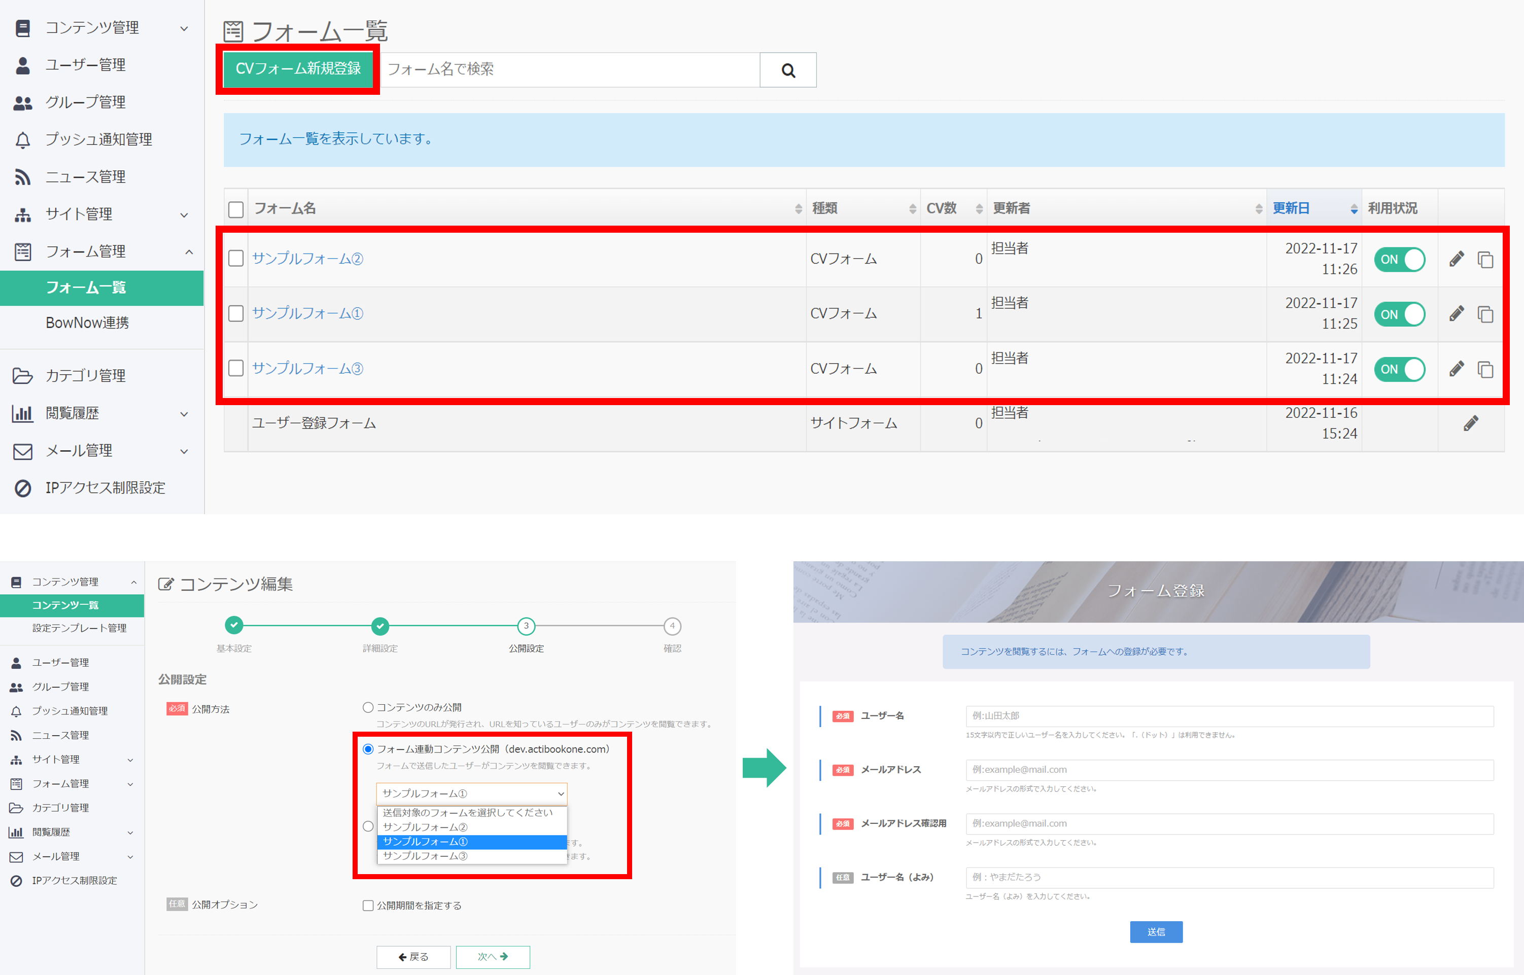Toggle the select-all checkbox in table header
Image resolution: width=1524 pixels, height=975 pixels.
coord(235,209)
